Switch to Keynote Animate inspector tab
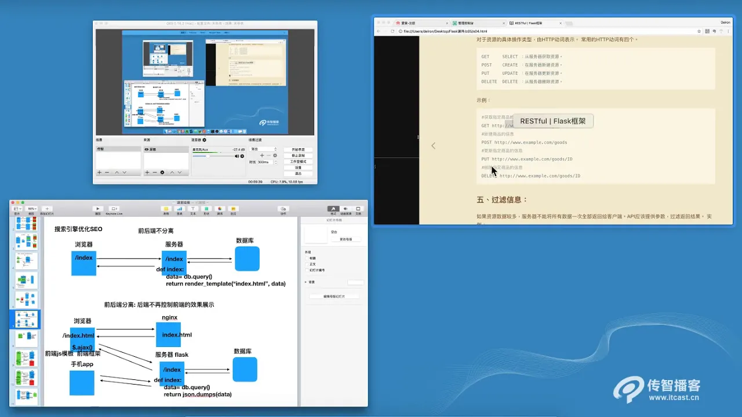Screen dimensions: 742x417 tap(345, 209)
